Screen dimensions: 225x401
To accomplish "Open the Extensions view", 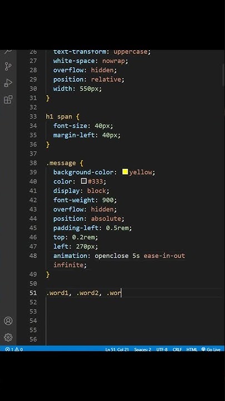I will tap(8, 100).
